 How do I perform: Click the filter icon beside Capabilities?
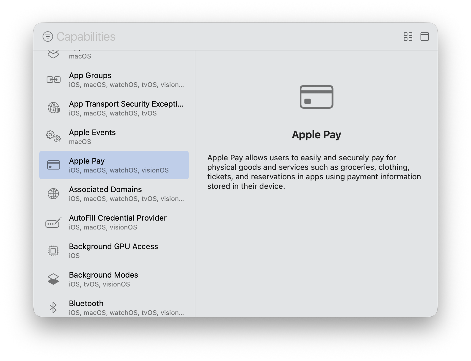coord(48,37)
